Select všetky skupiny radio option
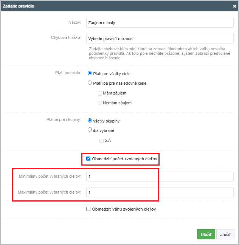Viewport: 239px width, 245px height. pos(90,121)
